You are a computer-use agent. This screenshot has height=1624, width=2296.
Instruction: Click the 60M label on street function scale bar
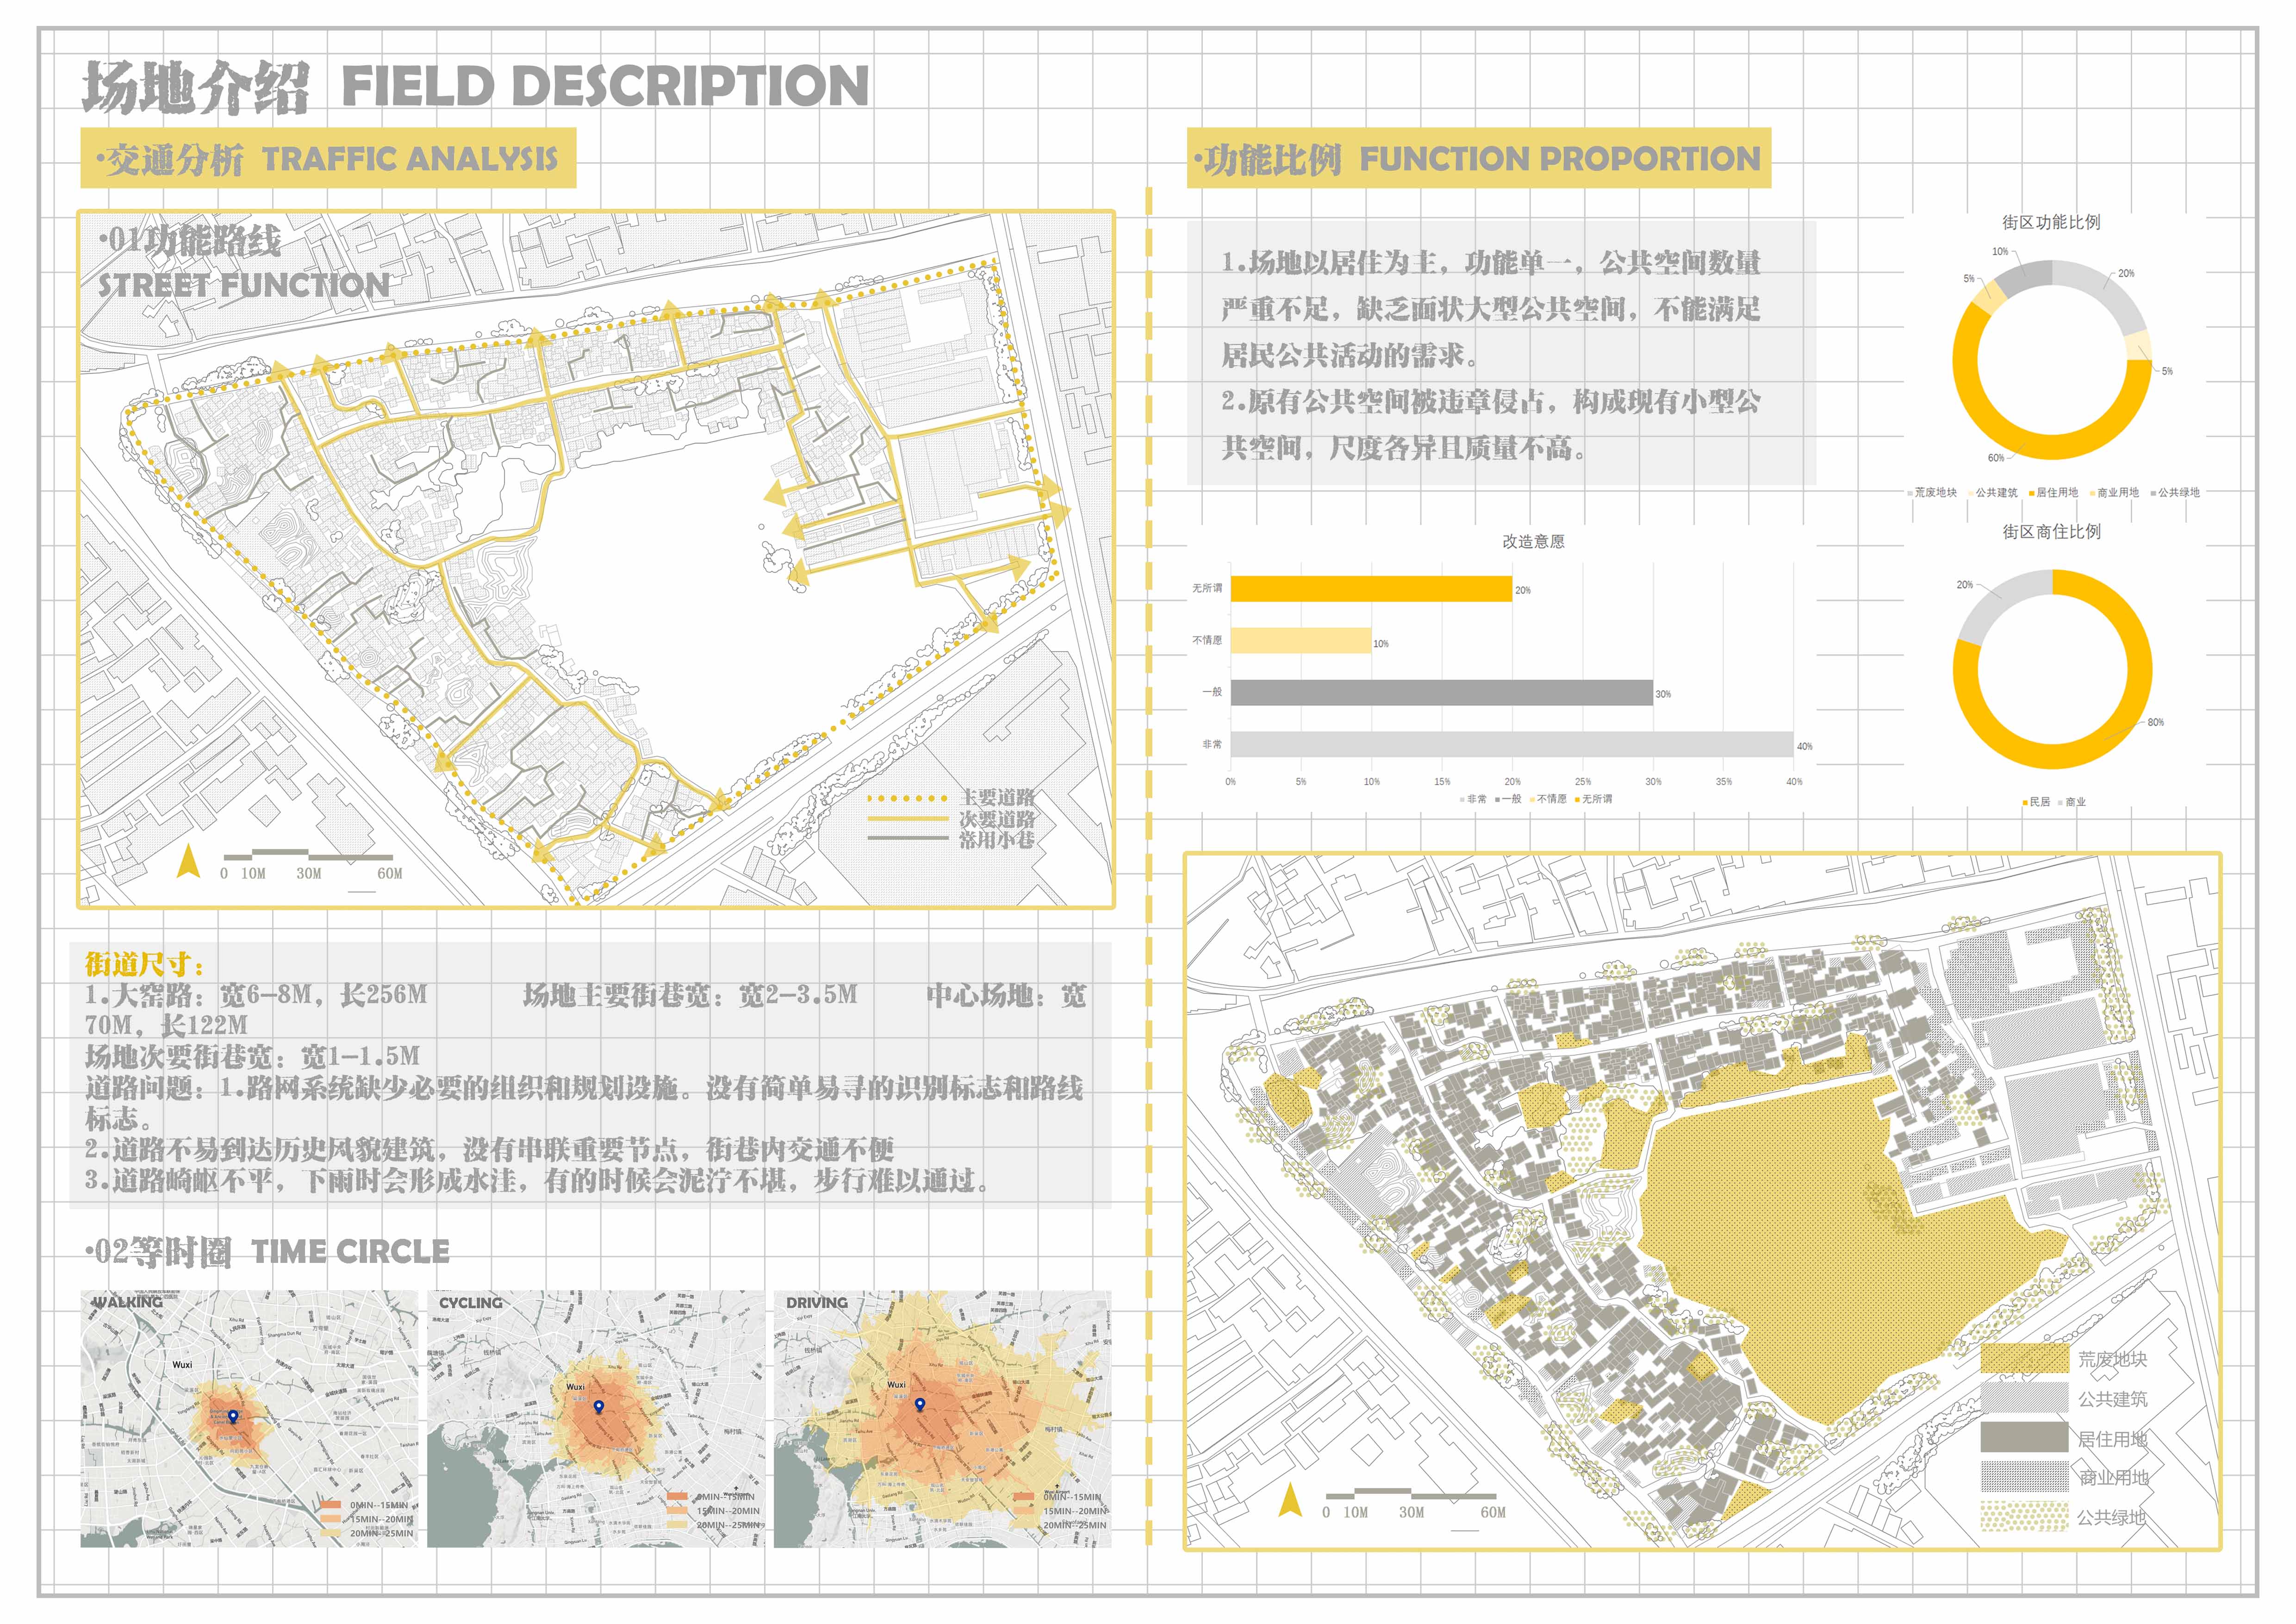pyautogui.click(x=390, y=874)
